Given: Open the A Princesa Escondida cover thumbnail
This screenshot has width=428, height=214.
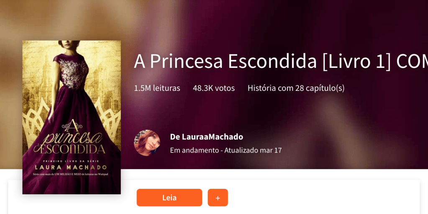Looking at the screenshot, I should click(x=72, y=117).
